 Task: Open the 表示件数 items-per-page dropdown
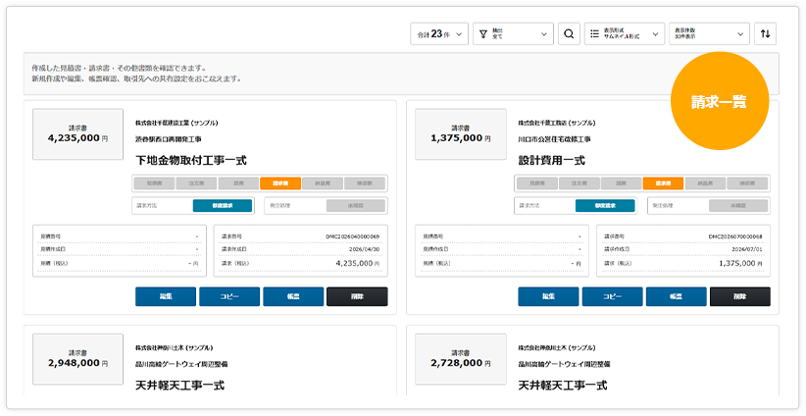[x=709, y=34]
